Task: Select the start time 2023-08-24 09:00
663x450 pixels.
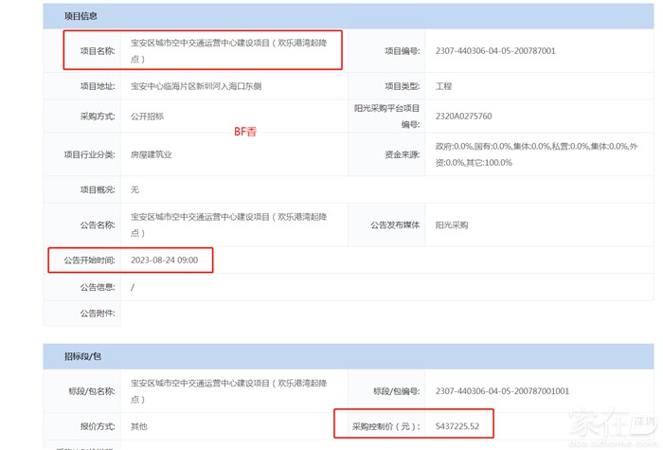Action: coord(164,260)
